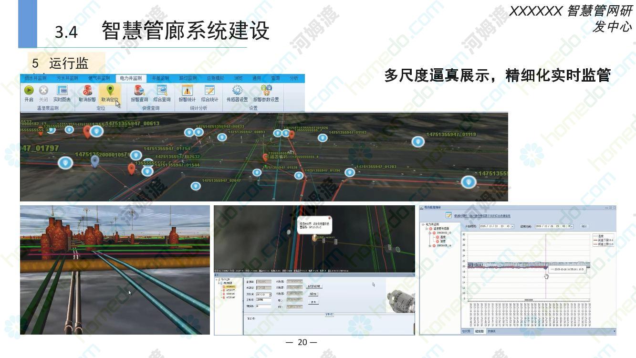Click the 开启 green play icon
The image size is (636, 358).
pos(29,90)
